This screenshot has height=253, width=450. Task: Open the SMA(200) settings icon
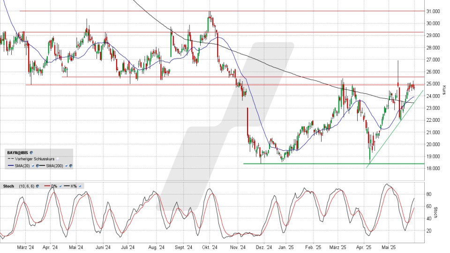pos(71,165)
